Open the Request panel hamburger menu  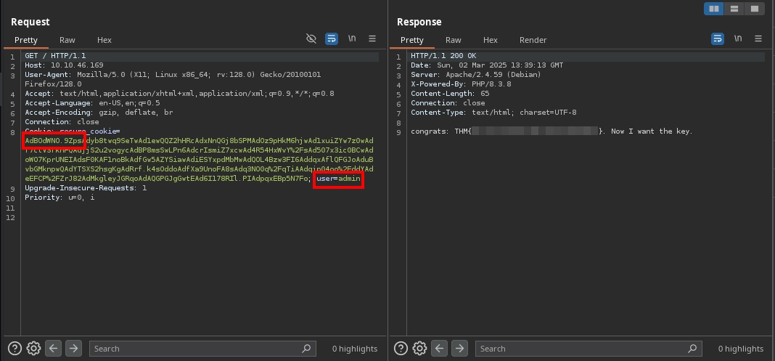(372, 39)
